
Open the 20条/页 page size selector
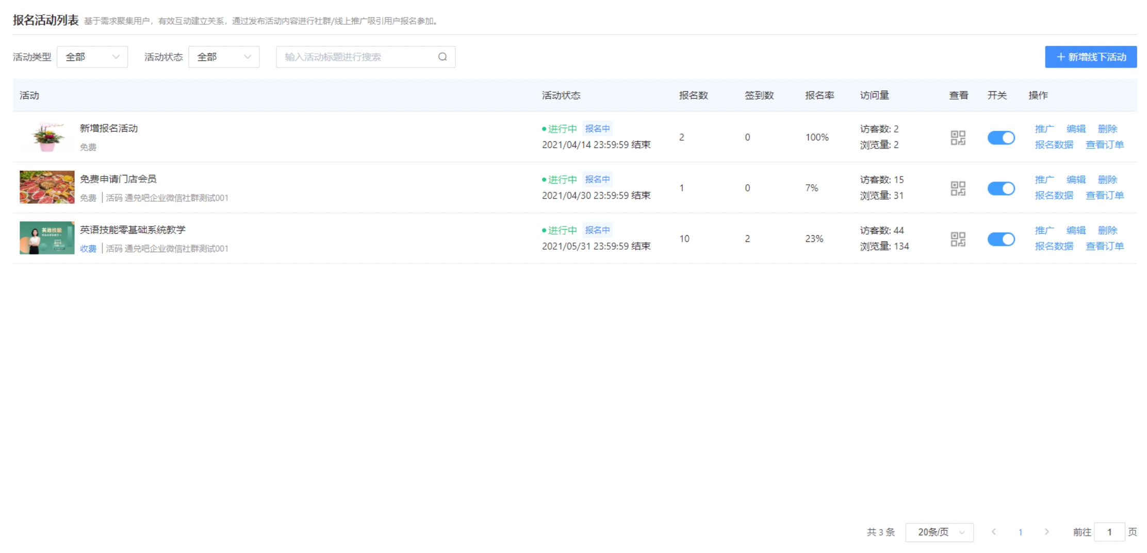tap(939, 532)
